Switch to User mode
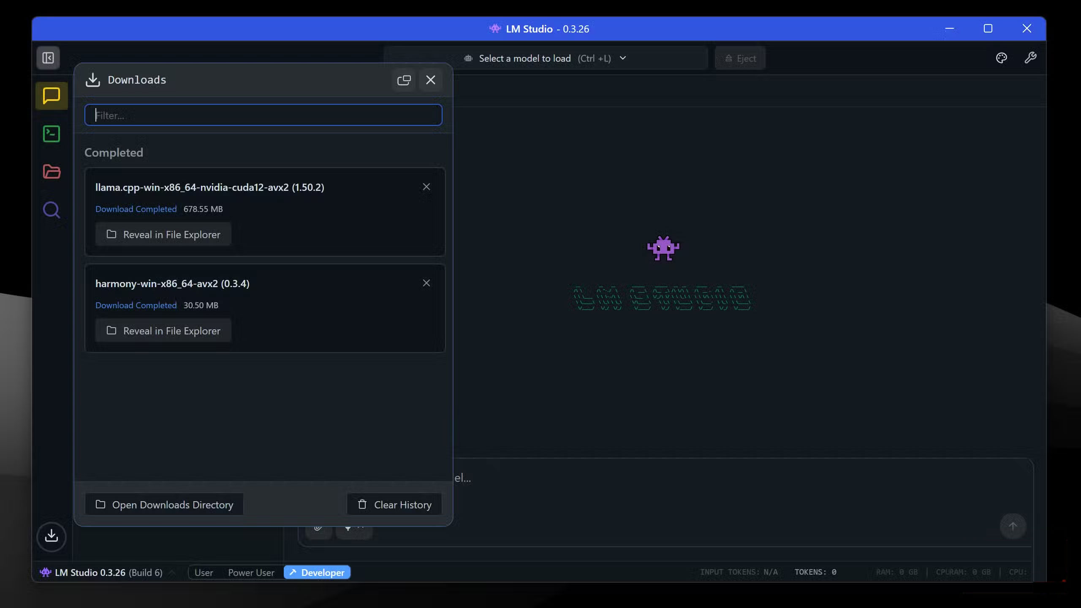 (x=204, y=572)
